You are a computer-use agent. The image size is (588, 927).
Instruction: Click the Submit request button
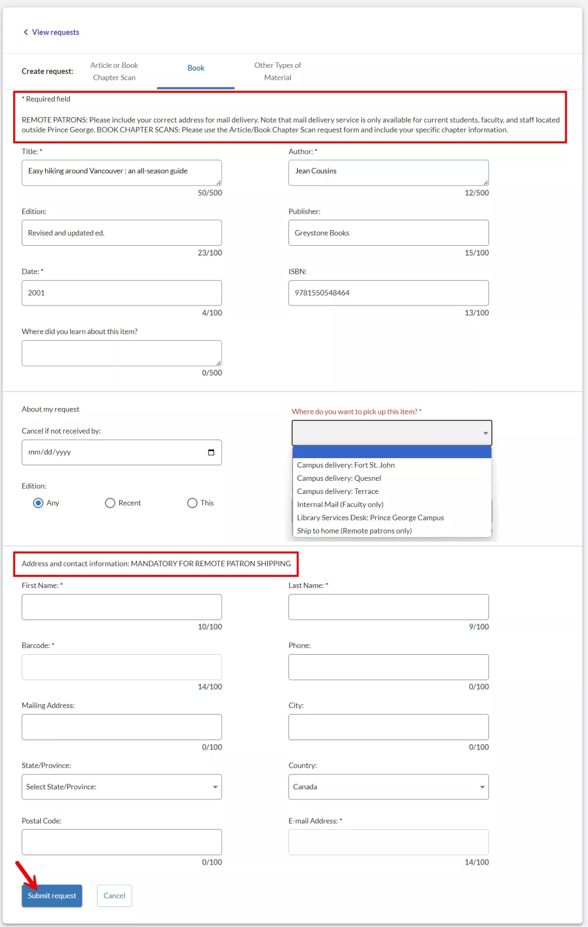[52, 896]
